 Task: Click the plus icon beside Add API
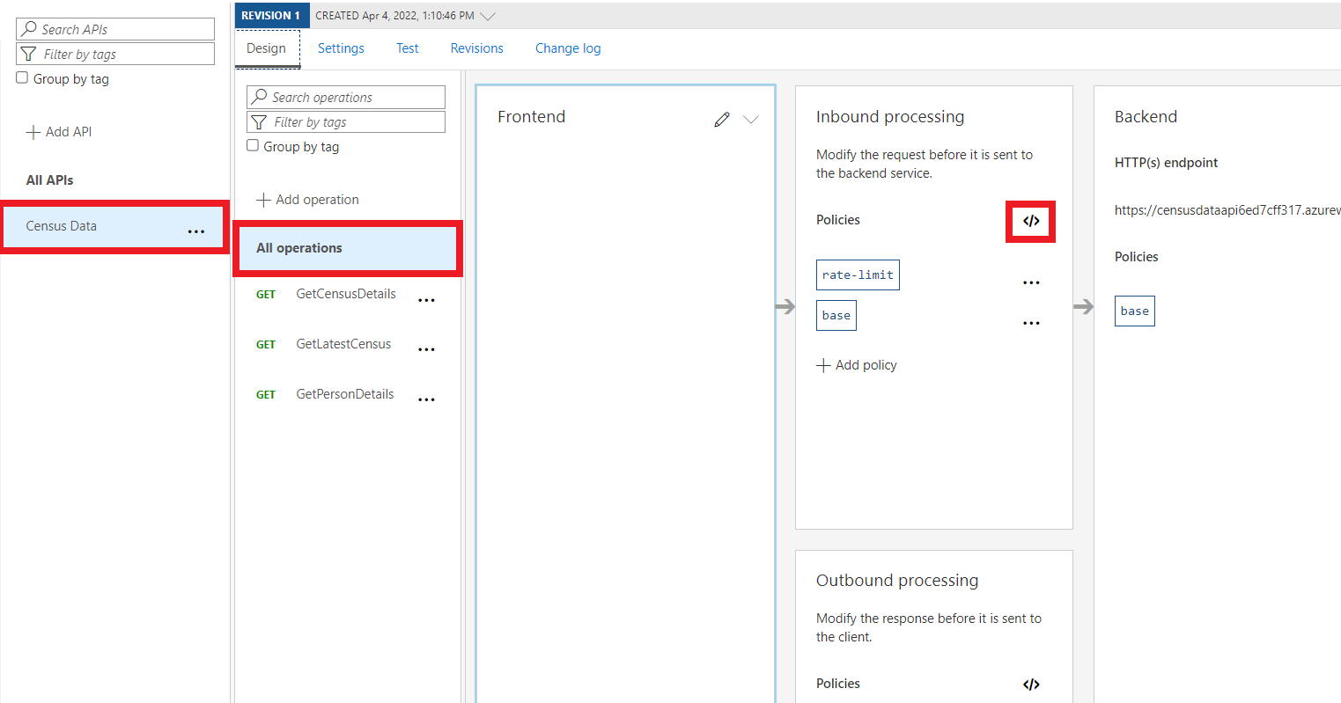(33, 132)
